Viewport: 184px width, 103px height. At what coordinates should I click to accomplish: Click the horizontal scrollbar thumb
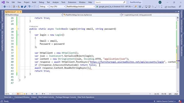pos(90,94)
